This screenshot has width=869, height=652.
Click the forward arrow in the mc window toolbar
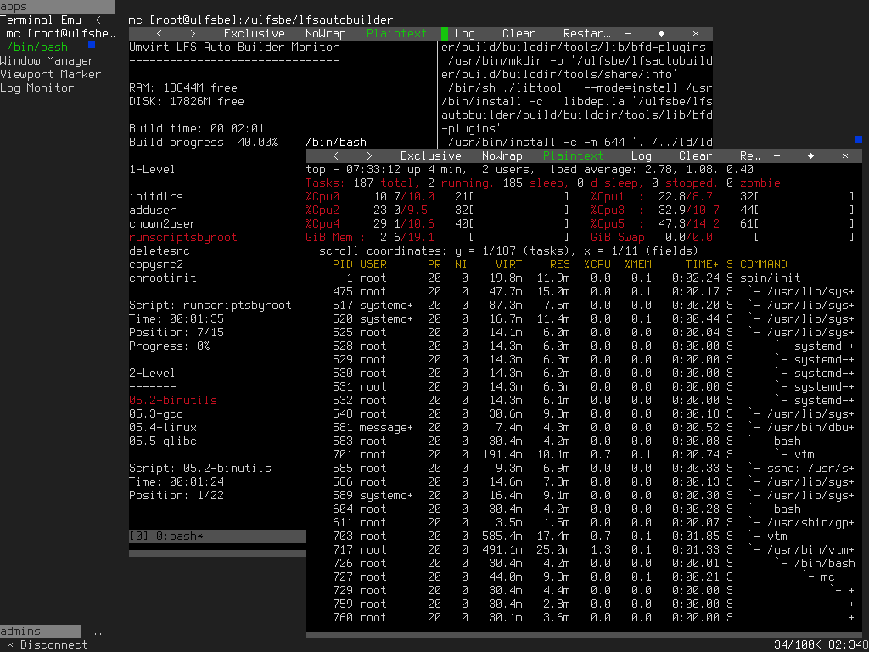tap(193, 34)
